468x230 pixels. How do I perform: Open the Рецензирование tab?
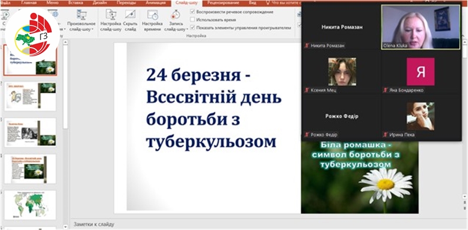click(223, 3)
